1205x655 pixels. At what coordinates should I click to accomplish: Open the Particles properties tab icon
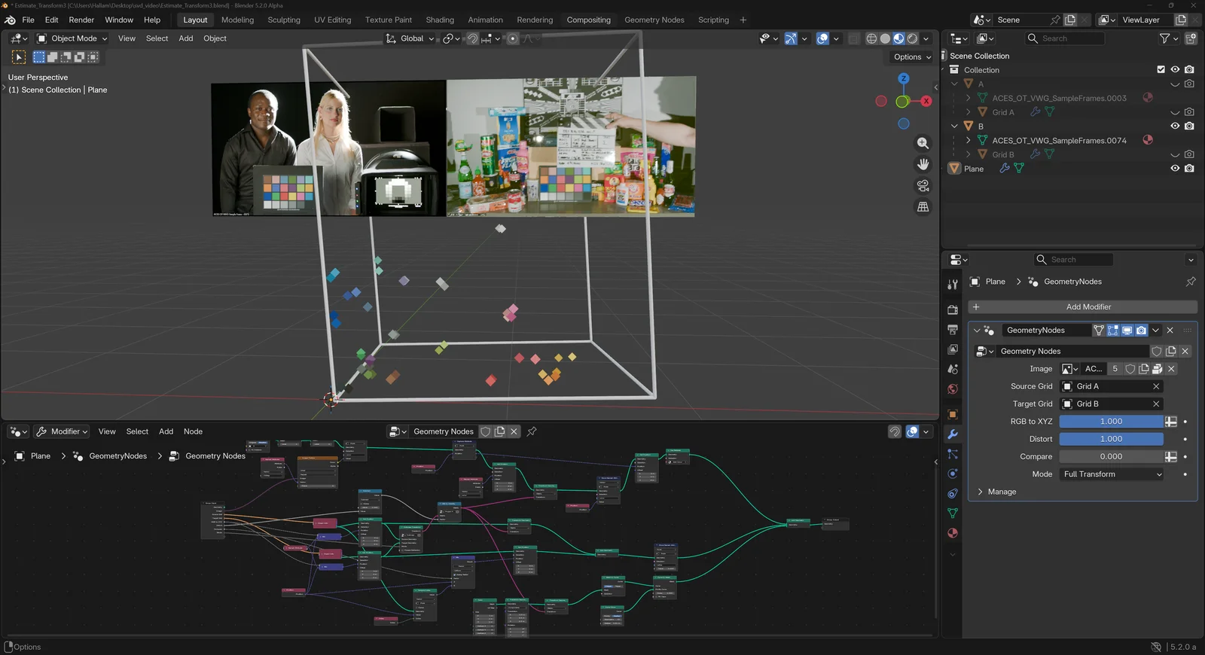click(953, 454)
